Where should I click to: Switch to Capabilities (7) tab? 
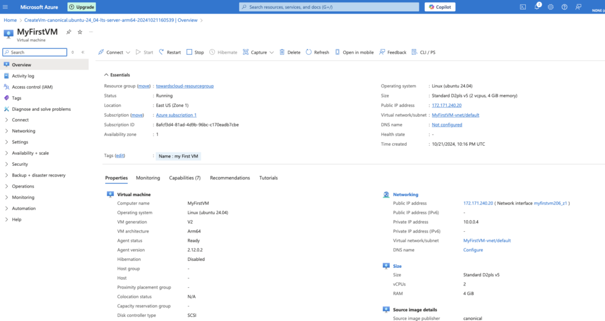(x=185, y=178)
